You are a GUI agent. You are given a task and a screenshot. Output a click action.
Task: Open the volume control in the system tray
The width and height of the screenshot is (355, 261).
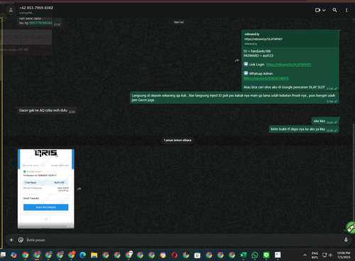pos(331,255)
